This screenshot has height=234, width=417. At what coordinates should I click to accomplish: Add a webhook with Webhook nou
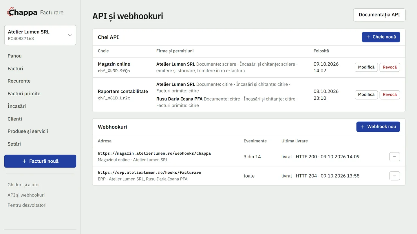tap(378, 127)
